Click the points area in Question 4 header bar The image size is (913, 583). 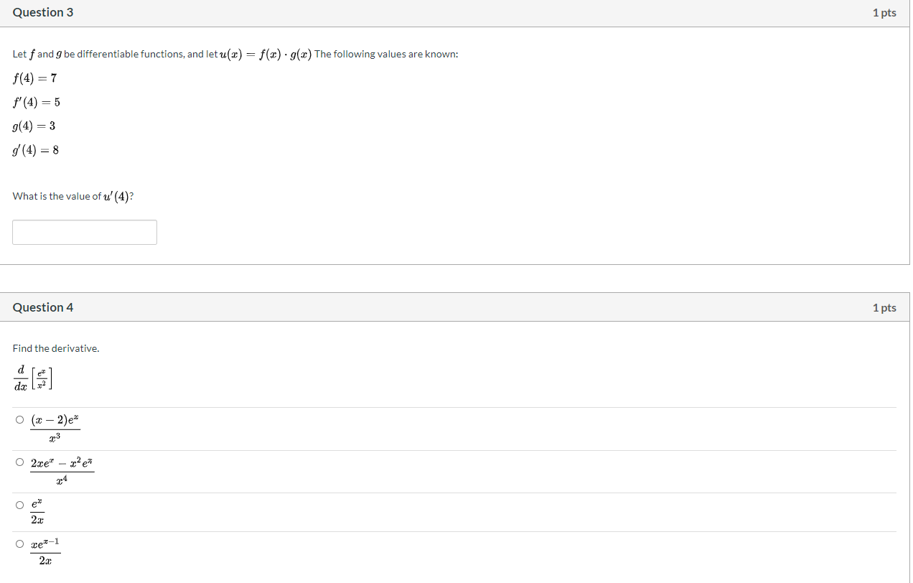click(884, 308)
